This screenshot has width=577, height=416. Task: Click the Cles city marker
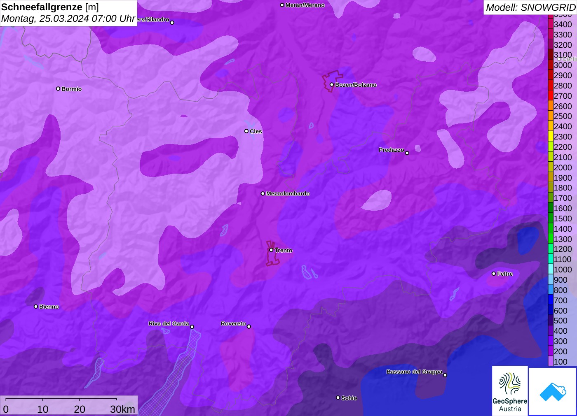tap(246, 131)
